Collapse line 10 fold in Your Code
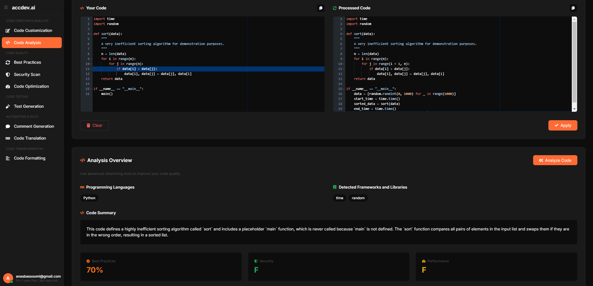Screen dimensions: 593x286 coord(91,64)
